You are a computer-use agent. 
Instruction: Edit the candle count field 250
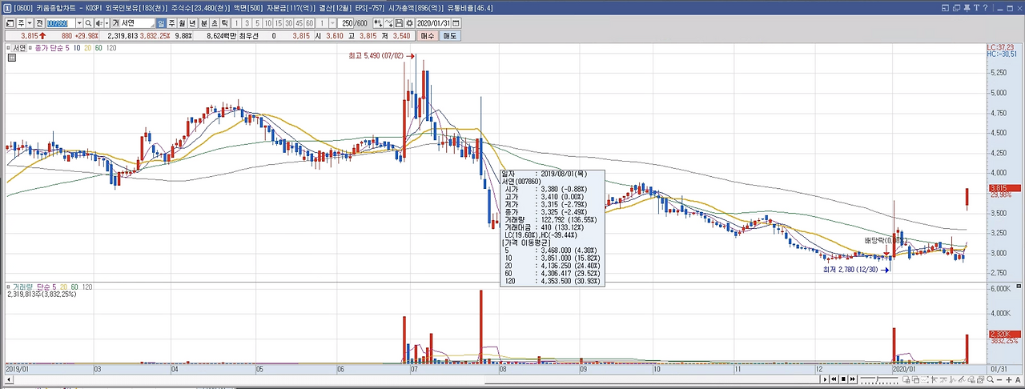click(x=347, y=23)
